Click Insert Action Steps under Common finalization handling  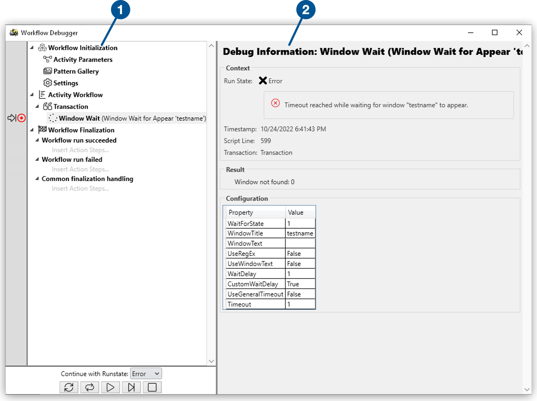[80, 188]
